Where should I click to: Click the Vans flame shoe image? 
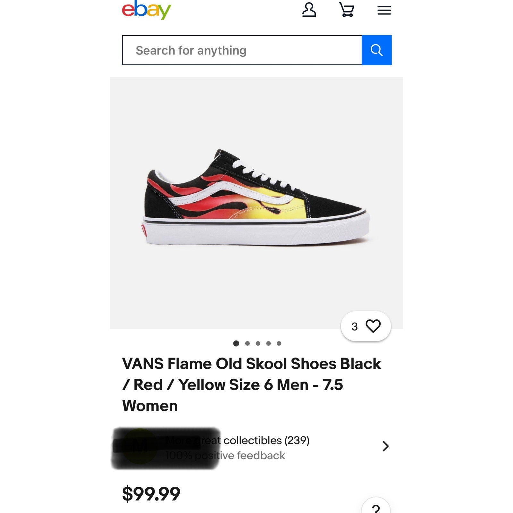[256, 199]
